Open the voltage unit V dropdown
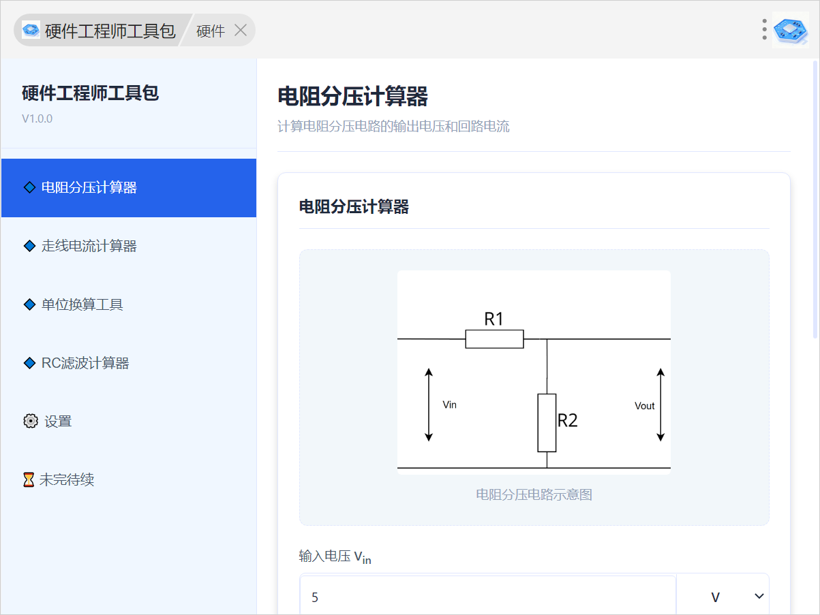This screenshot has height=615, width=820. tap(723, 597)
